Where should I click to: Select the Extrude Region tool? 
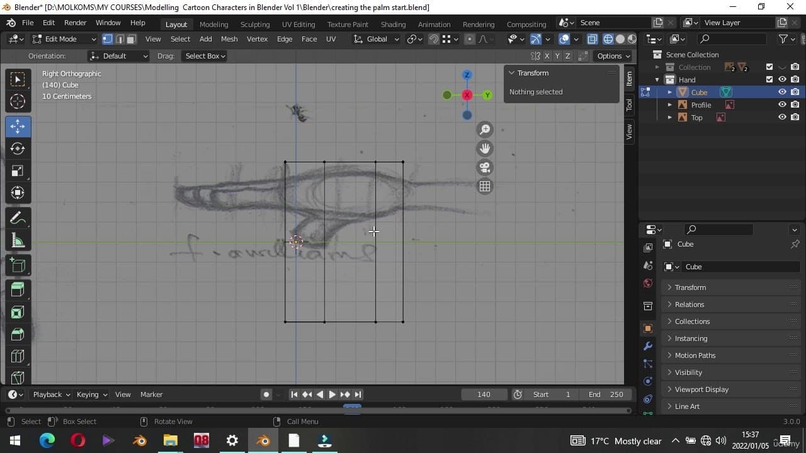click(18, 290)
